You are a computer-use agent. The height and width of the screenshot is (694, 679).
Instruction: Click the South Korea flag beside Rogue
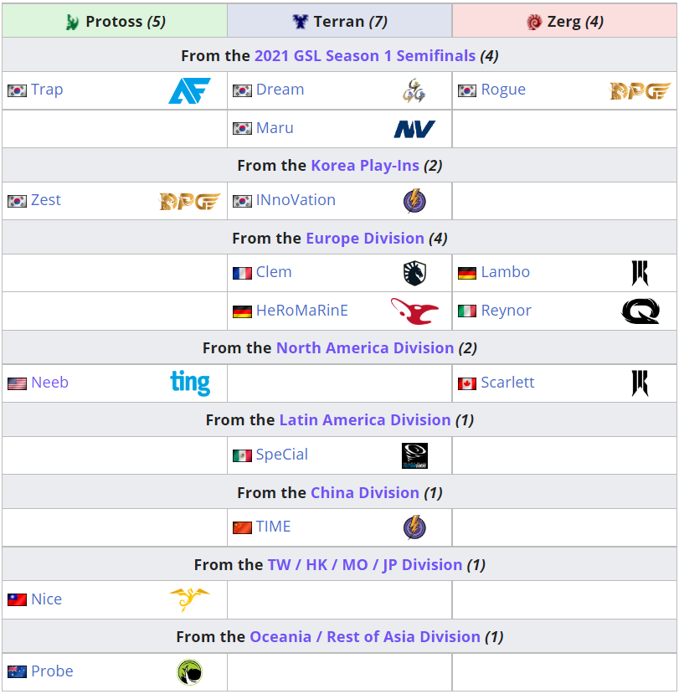(x=467, y=90)
